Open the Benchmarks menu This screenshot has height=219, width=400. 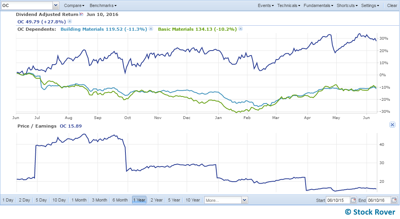click(x=103, y=5)
